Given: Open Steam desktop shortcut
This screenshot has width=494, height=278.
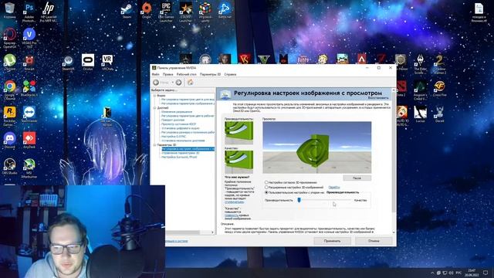Looking at the screenshot, I should click(127, 11).
